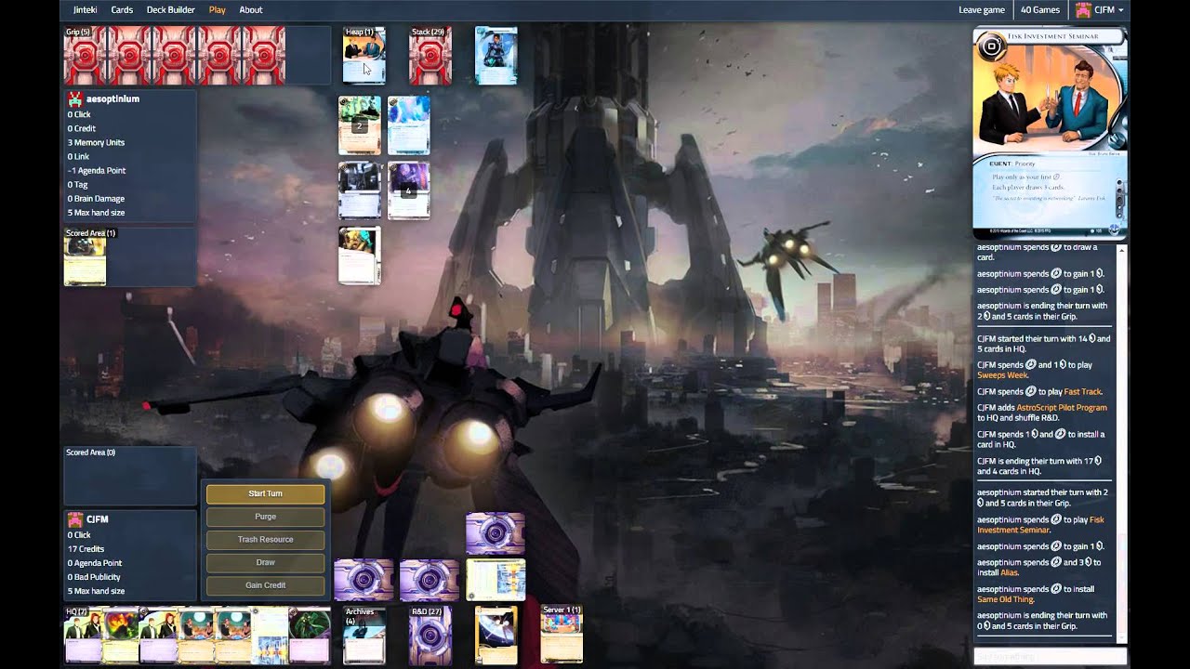Click the Alias link in game log
Image resolution: width=1190 pixels, height=669 pixels.
tap(1009, 573)
